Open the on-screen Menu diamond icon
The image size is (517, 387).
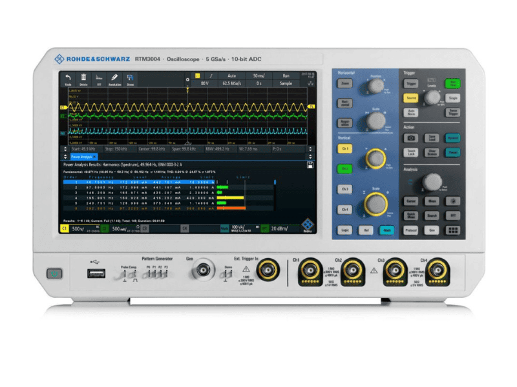point(308,226)
